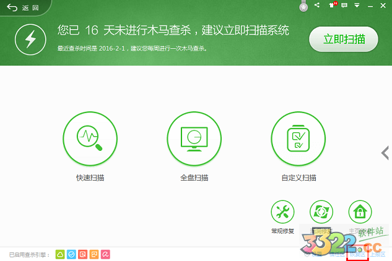
Task: Click the pink scan engine icon
Action: 105,255
